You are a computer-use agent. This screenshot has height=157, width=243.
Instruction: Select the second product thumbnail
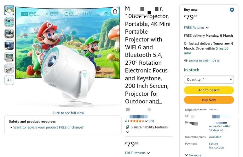coord(9,22)
